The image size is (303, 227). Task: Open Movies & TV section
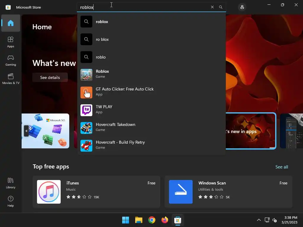[x=11, y=79]
